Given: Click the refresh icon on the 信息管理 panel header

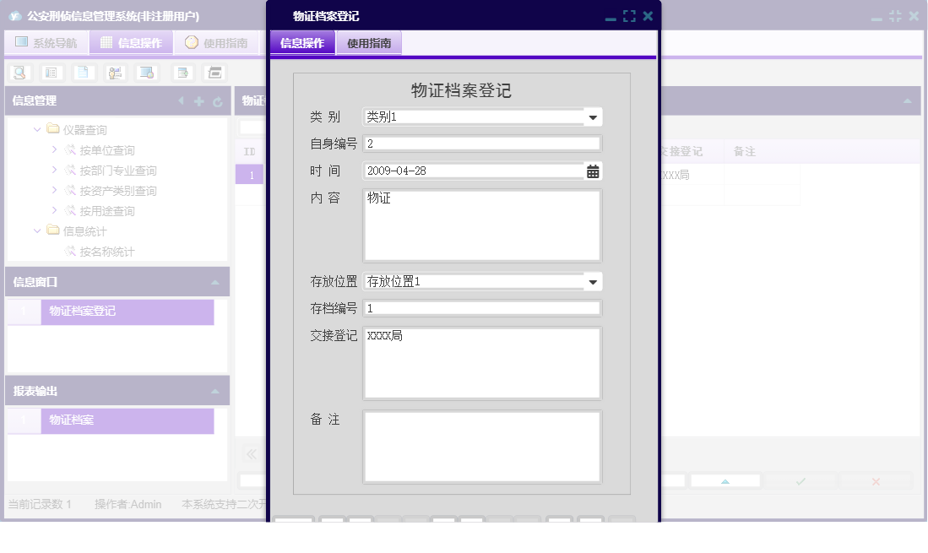Looking at the screenshot, I should point(217,100).
